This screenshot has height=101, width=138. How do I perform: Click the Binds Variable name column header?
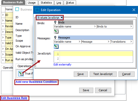[75, 26]
